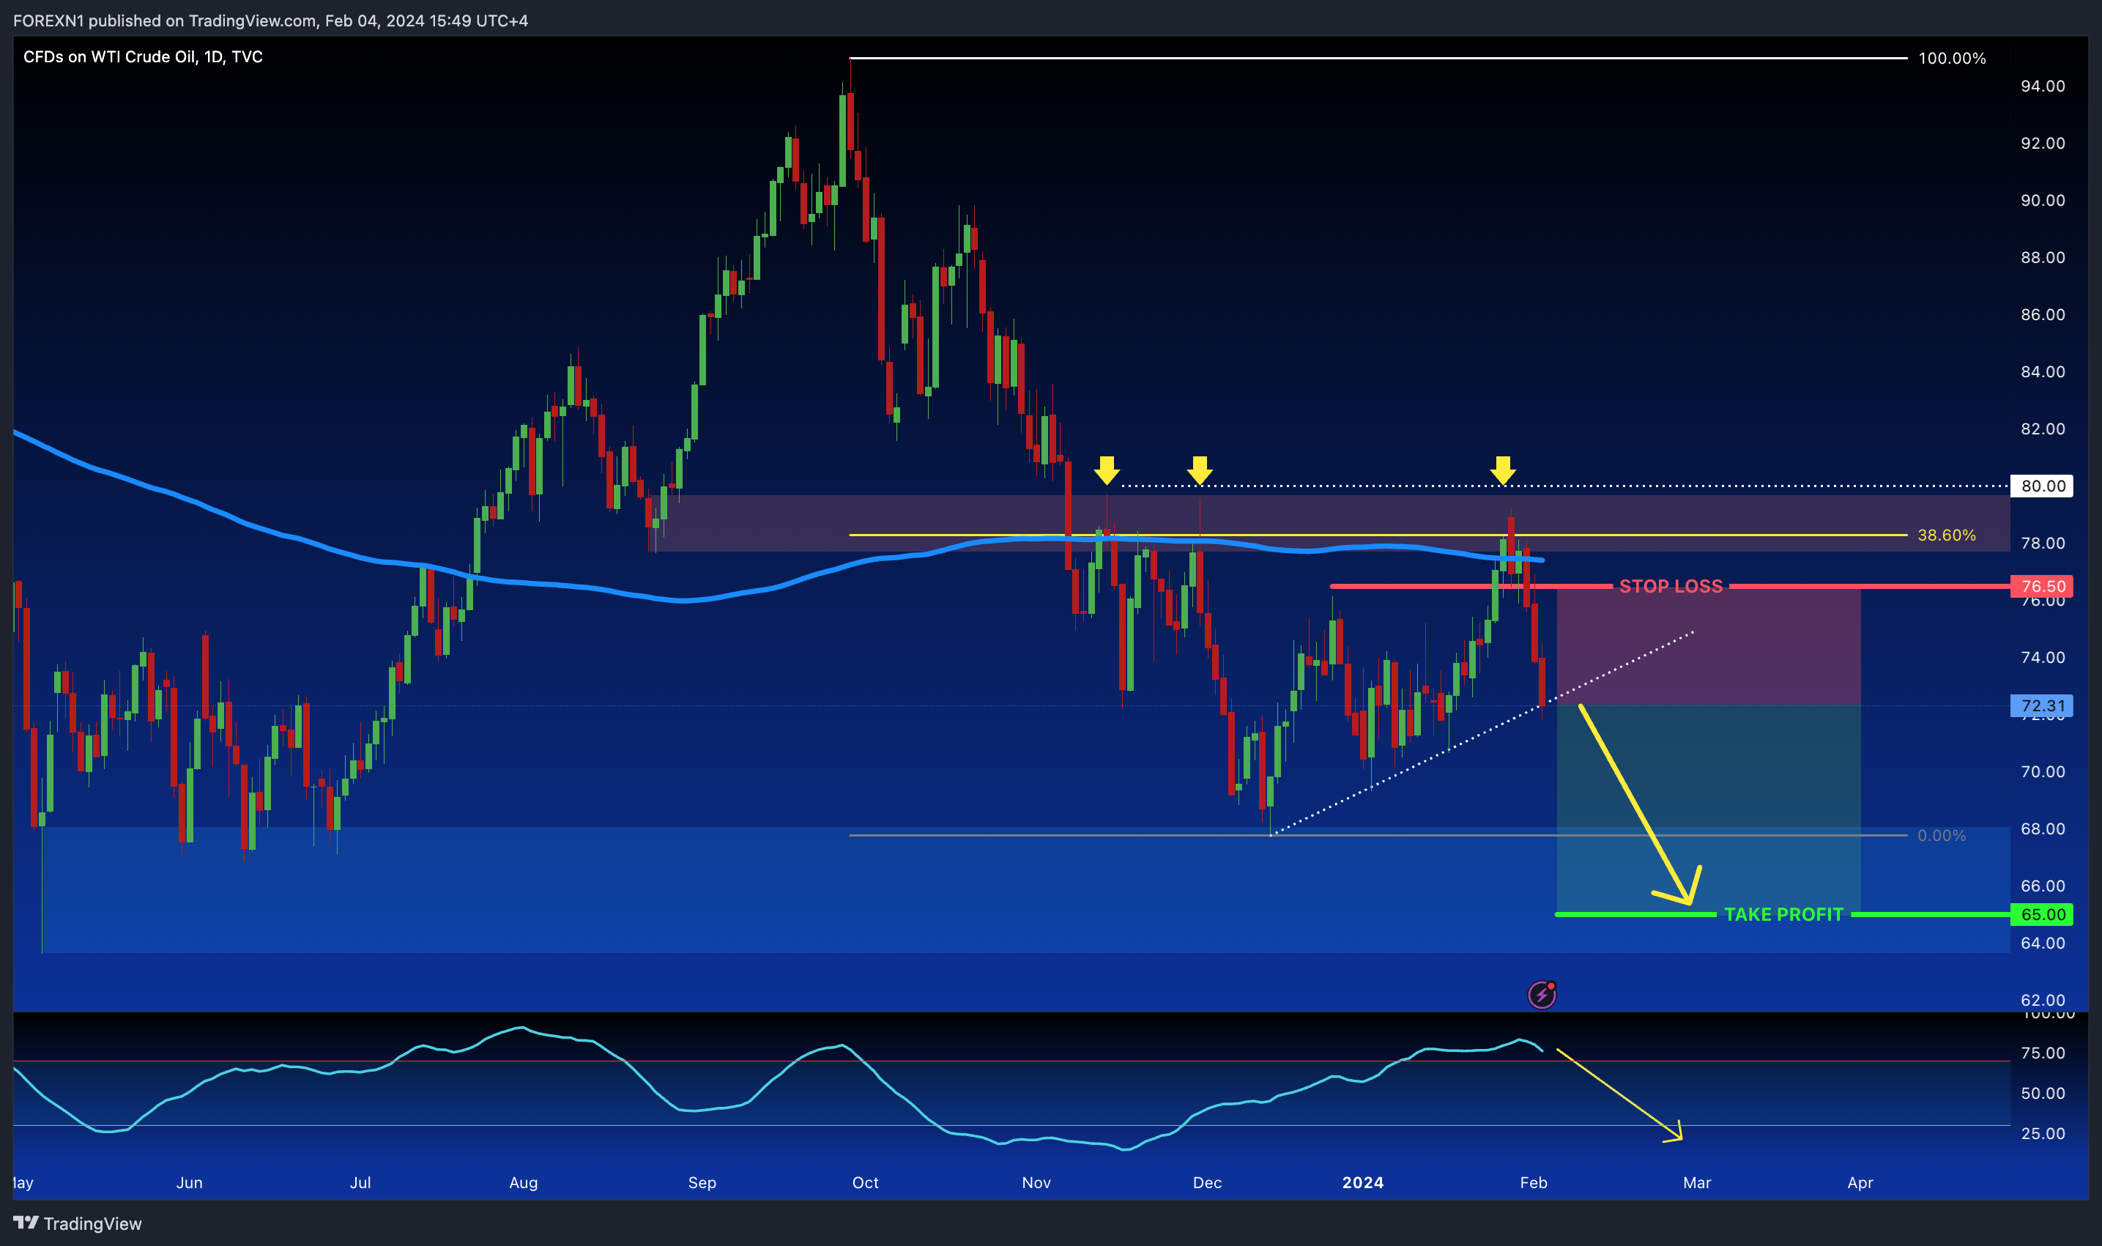Select the first yellow down-arrow marker in mid-November
This screenshot has height=1246, width=2102.
point(1107,470)
